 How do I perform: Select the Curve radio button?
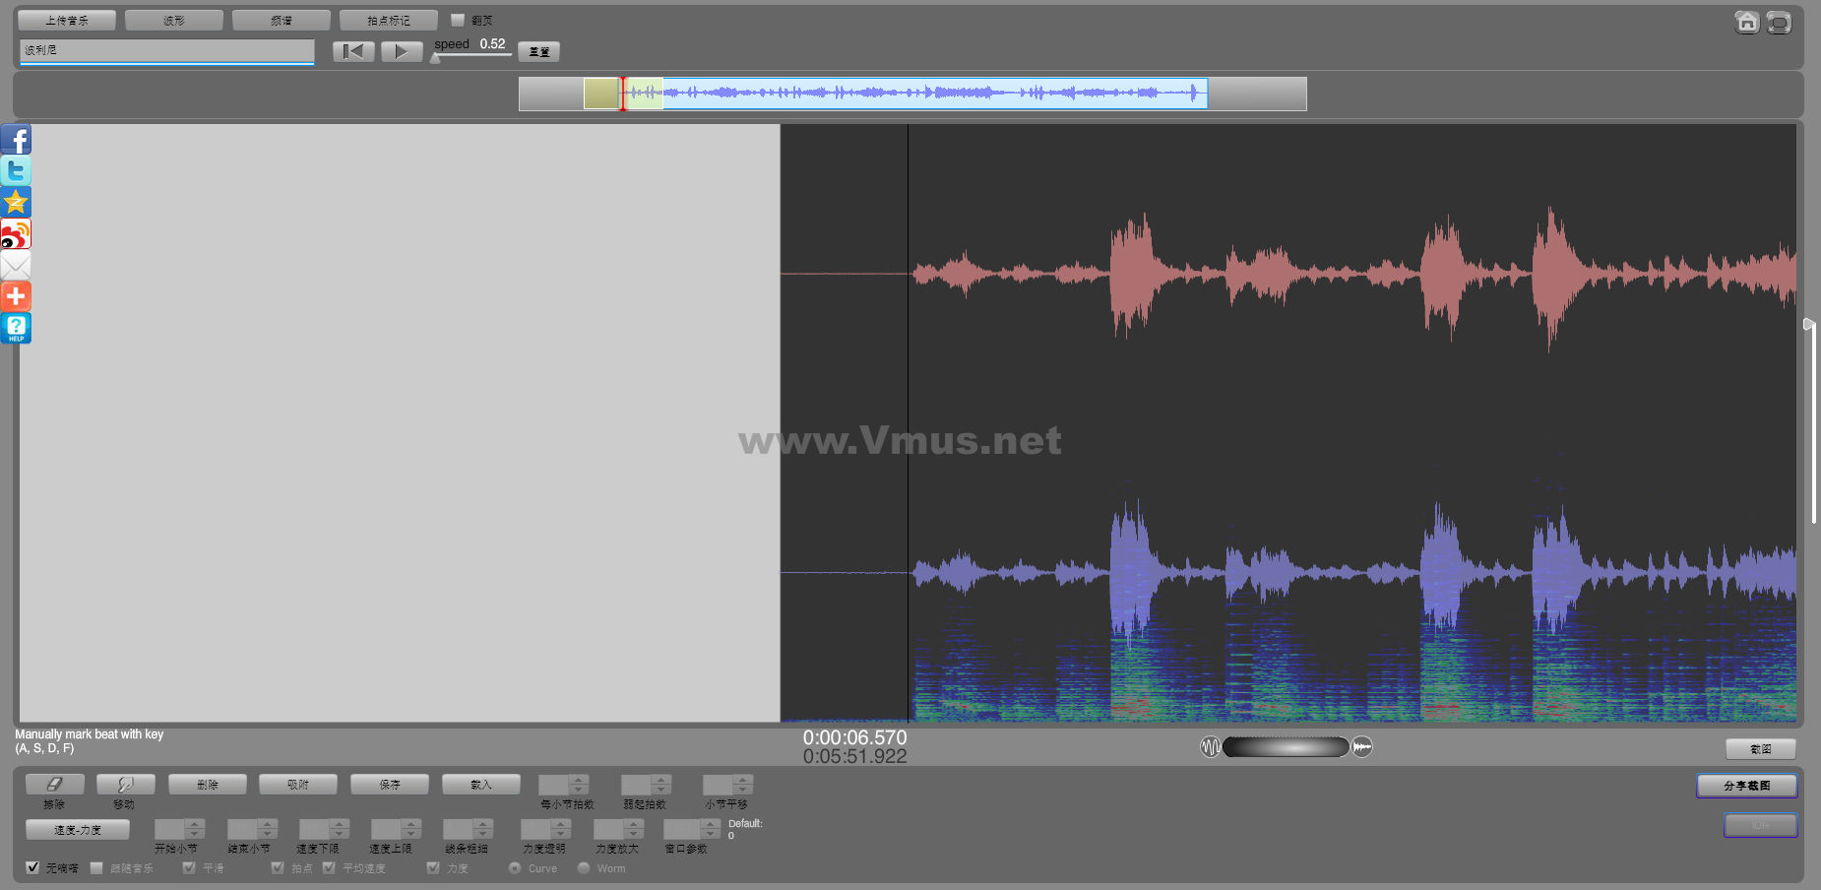[x=515, y=867]
